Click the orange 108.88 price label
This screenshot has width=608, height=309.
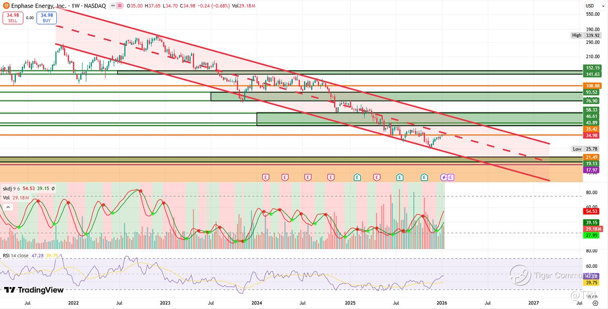(x=591, y=86)
